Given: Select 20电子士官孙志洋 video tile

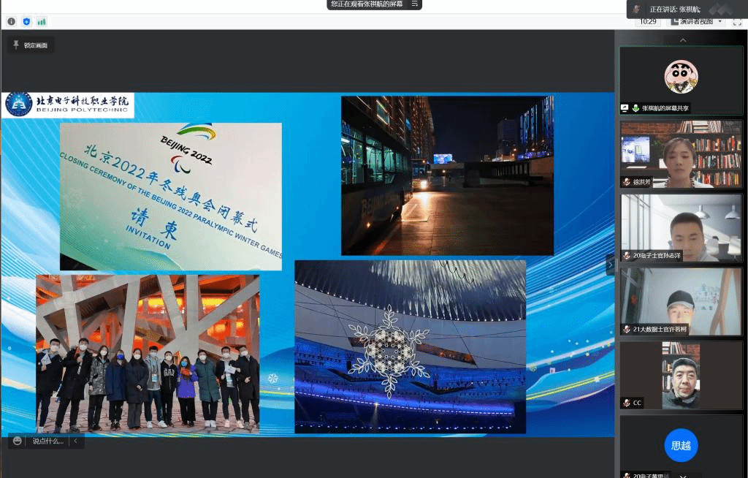Looking at the screenshot, I should [x=681, y=227].
